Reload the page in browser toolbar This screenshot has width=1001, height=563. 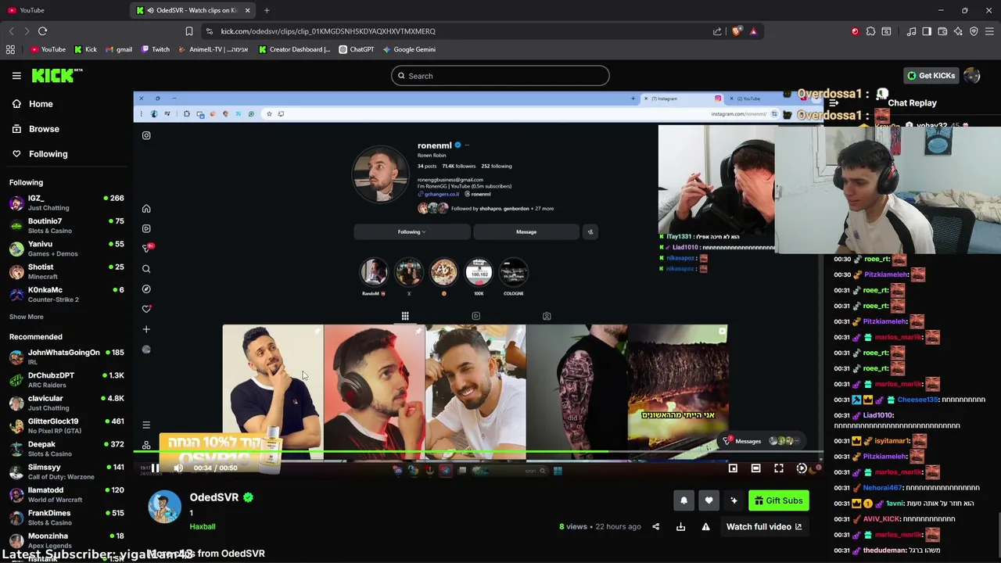tap(42, 31)
